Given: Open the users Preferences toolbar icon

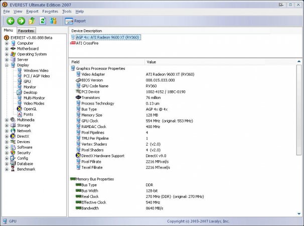Looking at the screenshot, I should click(53, 21).
